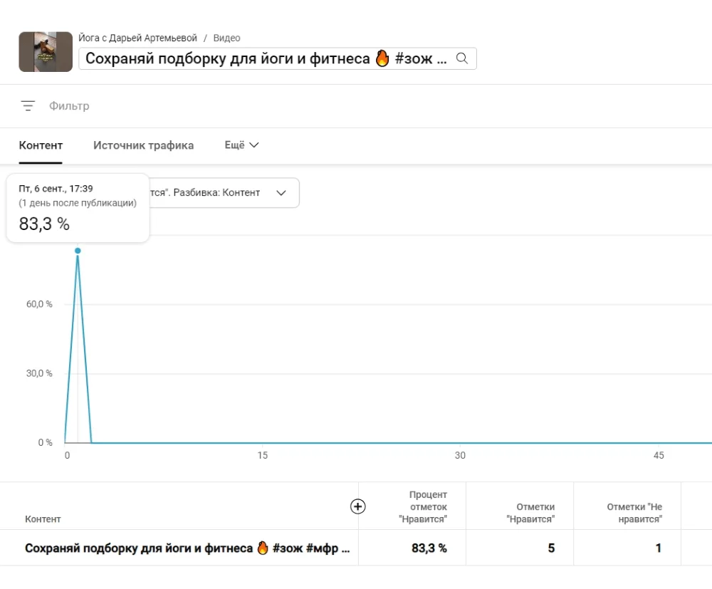Sort by Отметки "Не нравится" column header
The image size is (712, 589).
[x=634, y=513]
